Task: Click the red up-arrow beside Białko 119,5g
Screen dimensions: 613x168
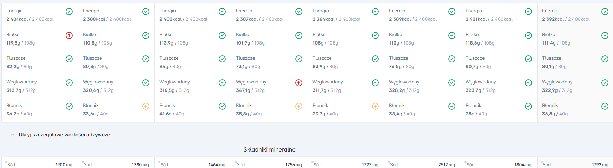Action: tap(69, 35)
